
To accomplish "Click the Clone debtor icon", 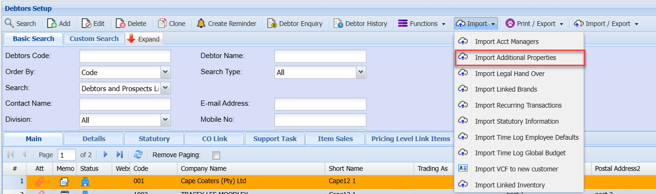I will tap(162, 24).
